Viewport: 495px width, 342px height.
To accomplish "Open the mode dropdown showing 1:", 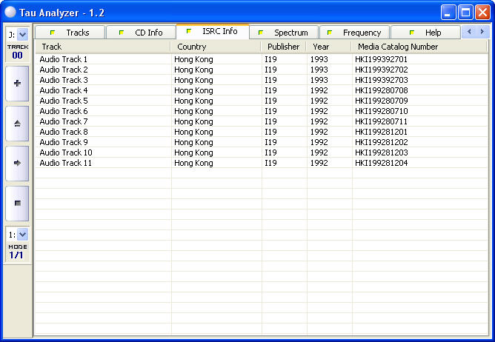I will tap(22, 235).
